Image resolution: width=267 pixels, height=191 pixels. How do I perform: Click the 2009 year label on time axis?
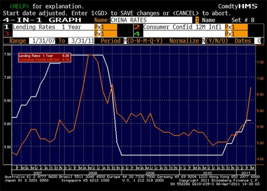pyautogui.click(x=150, y=173)
